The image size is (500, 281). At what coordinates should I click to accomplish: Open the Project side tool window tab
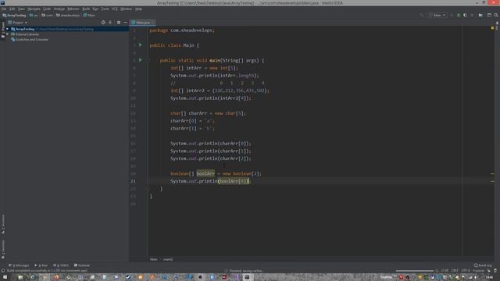(x=3, y=30)
